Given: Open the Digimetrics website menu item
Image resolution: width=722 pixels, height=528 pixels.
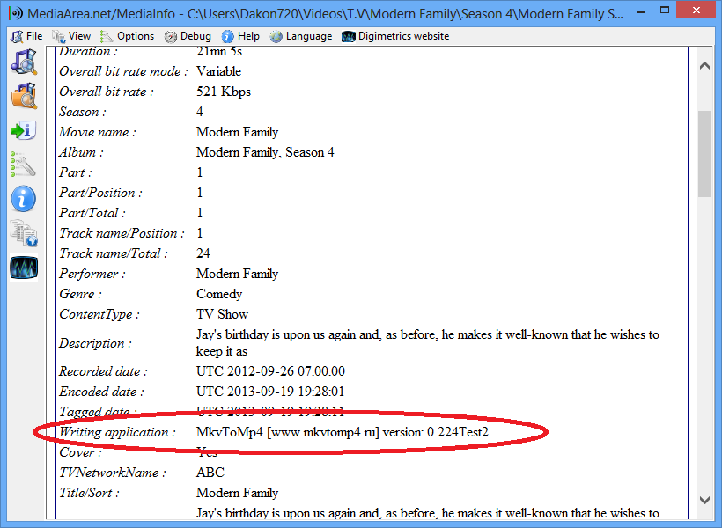Looking at the screenshot, I should [x=395, y=36].
